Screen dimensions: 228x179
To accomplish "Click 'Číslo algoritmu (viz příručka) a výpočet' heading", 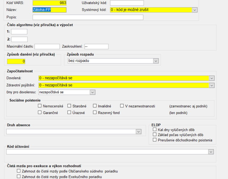I will (x=40, y=25).
